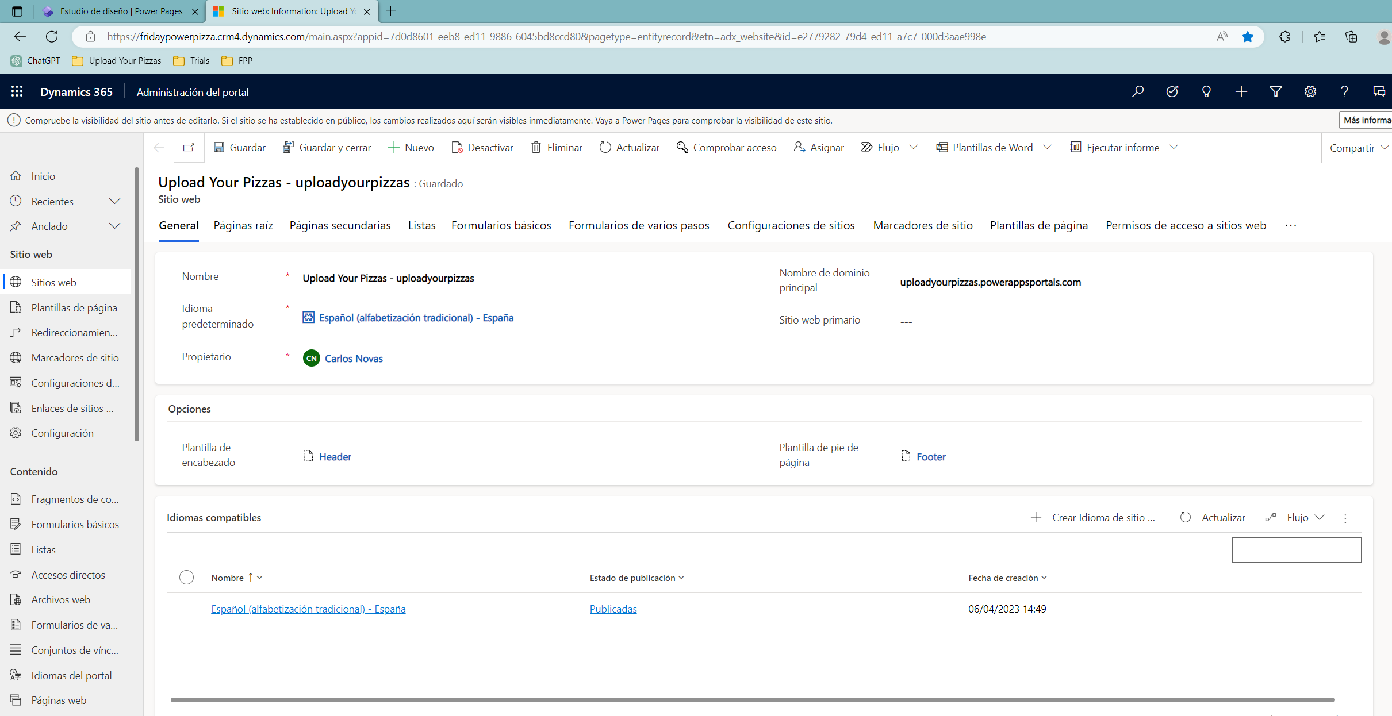Screen dimensions: 1392x716
Task: Open advanced find filter icon
Action: [1275, 91]
